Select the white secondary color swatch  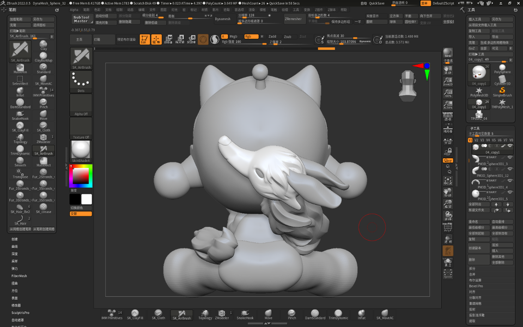87,199
